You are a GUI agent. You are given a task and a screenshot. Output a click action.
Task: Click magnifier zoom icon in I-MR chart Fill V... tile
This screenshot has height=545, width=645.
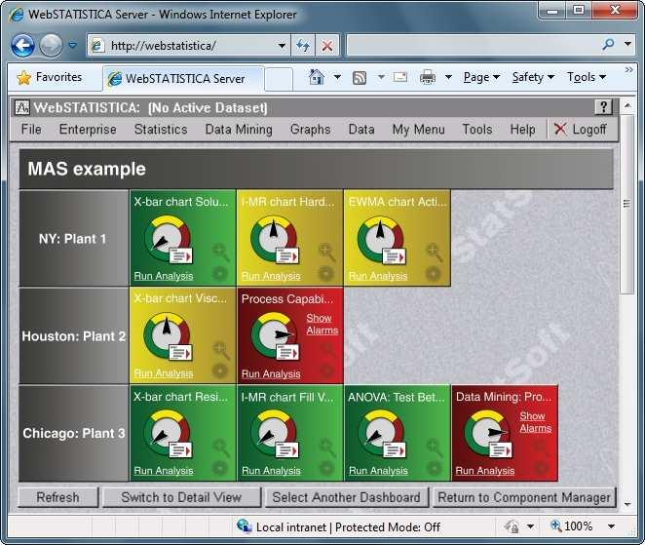[x=327, y=448]
